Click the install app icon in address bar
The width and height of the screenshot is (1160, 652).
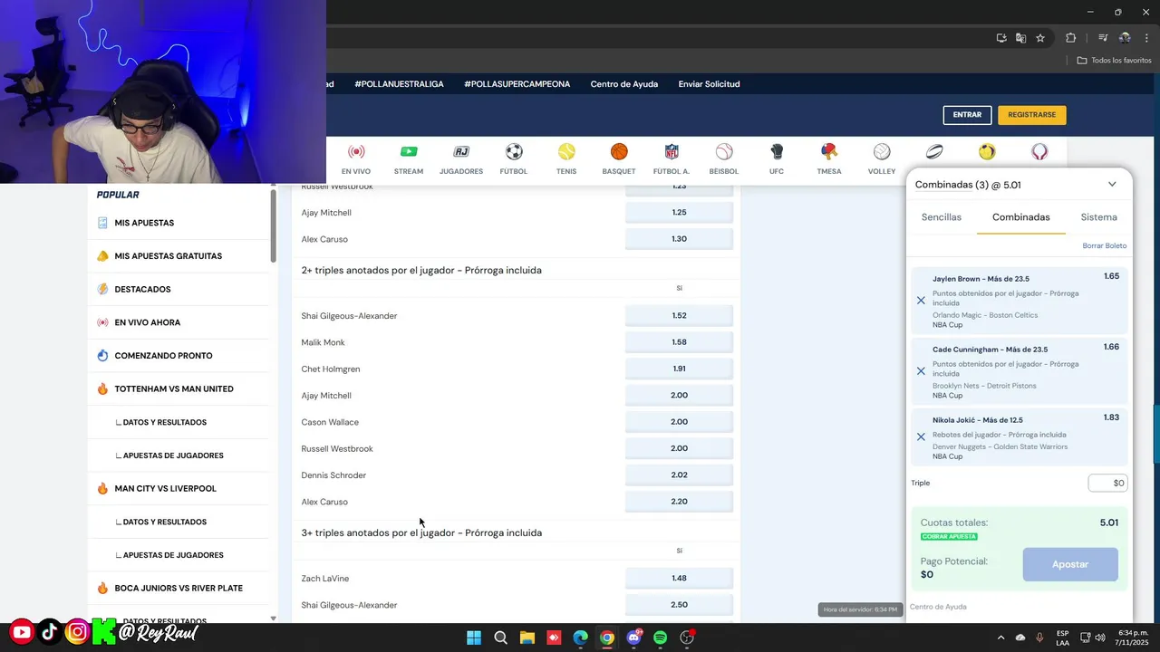tap(1001, 38)
